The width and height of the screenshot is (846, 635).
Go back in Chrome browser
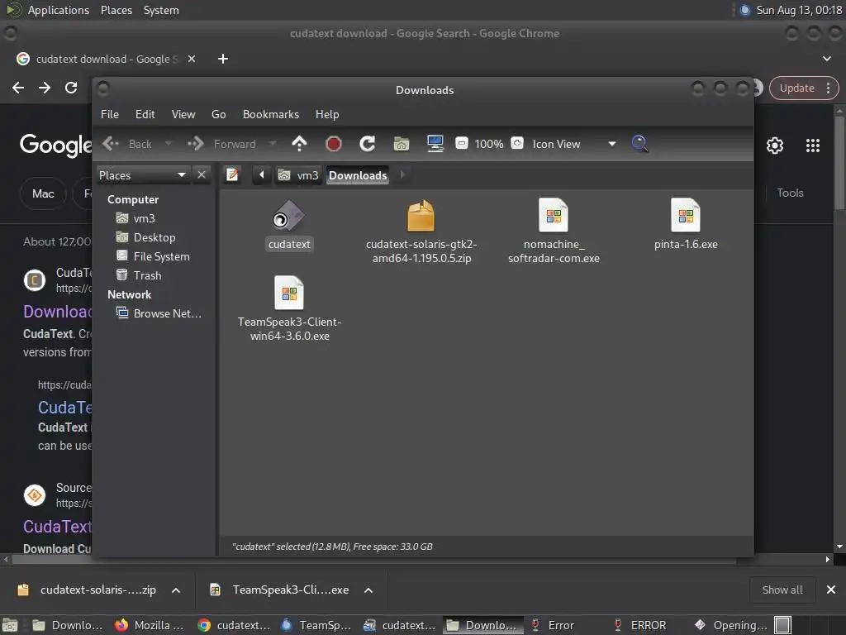tap(18, 88)
